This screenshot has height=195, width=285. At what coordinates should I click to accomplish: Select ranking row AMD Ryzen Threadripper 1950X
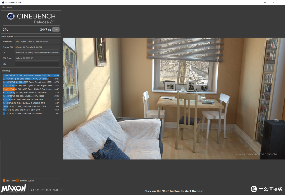pos(31,82)
